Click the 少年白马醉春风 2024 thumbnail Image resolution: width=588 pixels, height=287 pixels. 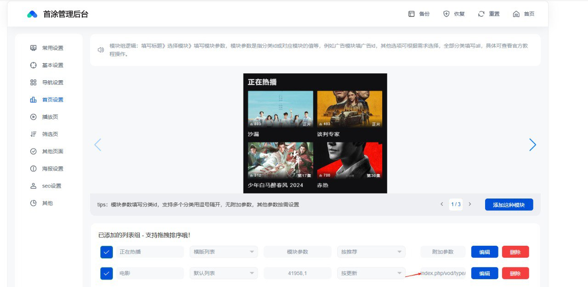(280, 160)
